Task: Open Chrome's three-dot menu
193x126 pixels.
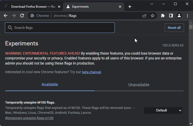Action: click(x=187, y=16)
